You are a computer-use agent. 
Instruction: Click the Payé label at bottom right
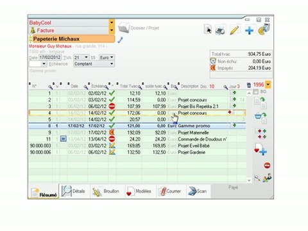pyautogui.click(x=233, y=187)
